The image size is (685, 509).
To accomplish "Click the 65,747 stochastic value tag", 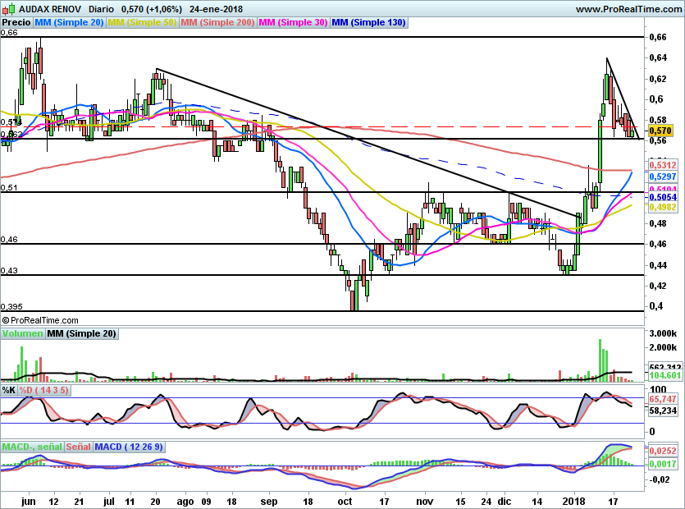I will pyautogui.click(x=663, y=399).
